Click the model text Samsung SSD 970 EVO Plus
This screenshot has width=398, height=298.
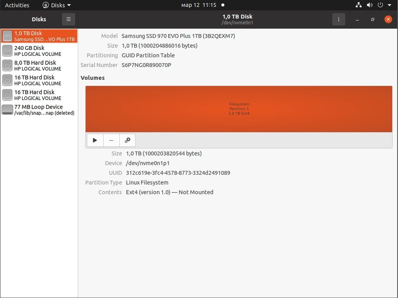coord(178,36)
